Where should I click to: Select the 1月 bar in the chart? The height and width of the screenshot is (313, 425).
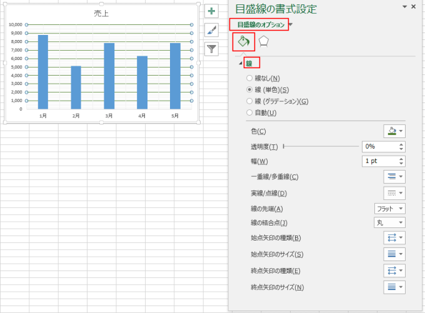coord(43,72)
